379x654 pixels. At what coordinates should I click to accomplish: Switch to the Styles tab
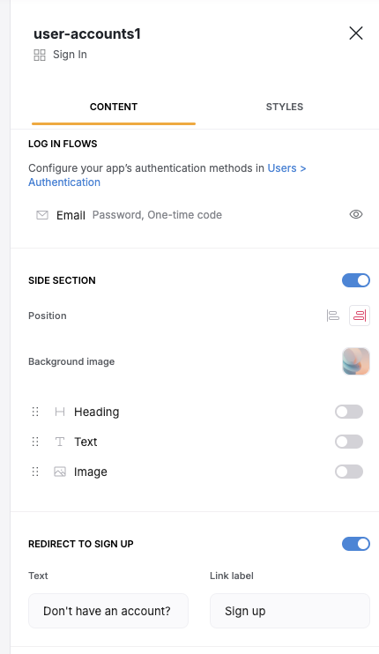pyautogui.click(x=285, y=107)
